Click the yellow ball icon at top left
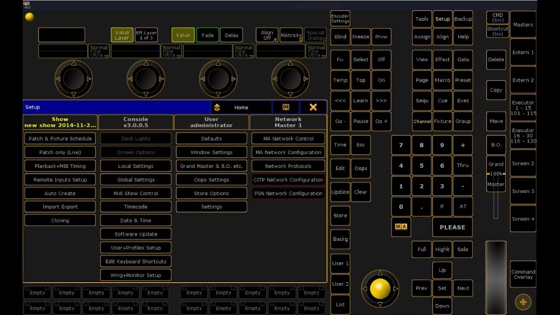This screenshot has width=560, height=315. click(29, 17)
